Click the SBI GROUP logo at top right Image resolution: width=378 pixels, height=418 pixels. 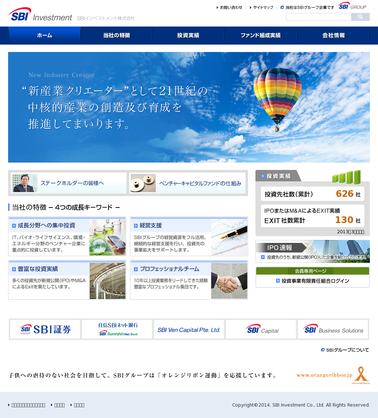[x=352, y=6]
